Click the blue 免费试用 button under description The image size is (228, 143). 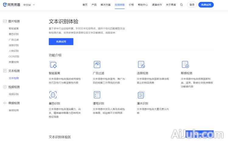point(61,42)
